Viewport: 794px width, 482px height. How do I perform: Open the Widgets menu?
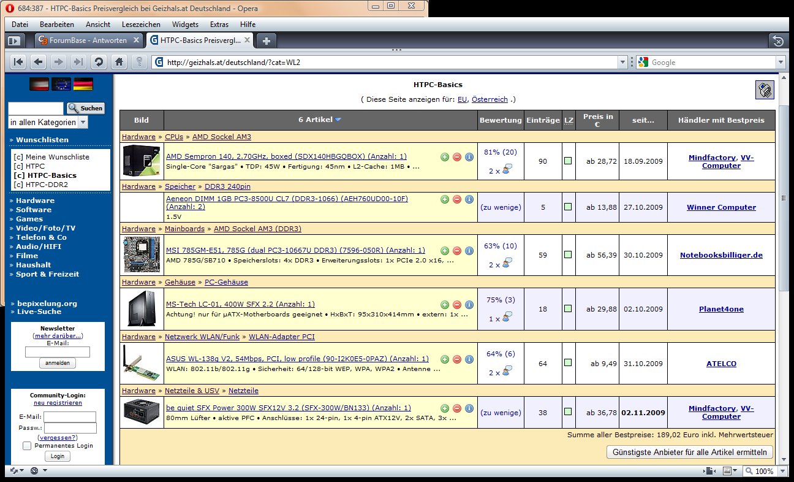[185, 25]
